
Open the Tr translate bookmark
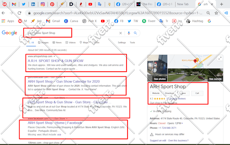tap(164, 21)
